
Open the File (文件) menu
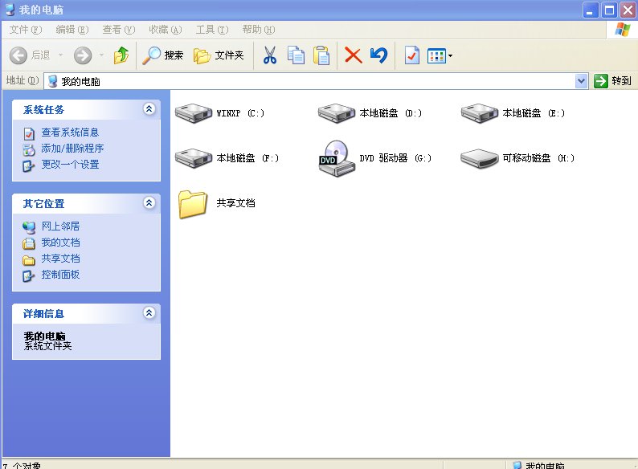pos(25,30)
